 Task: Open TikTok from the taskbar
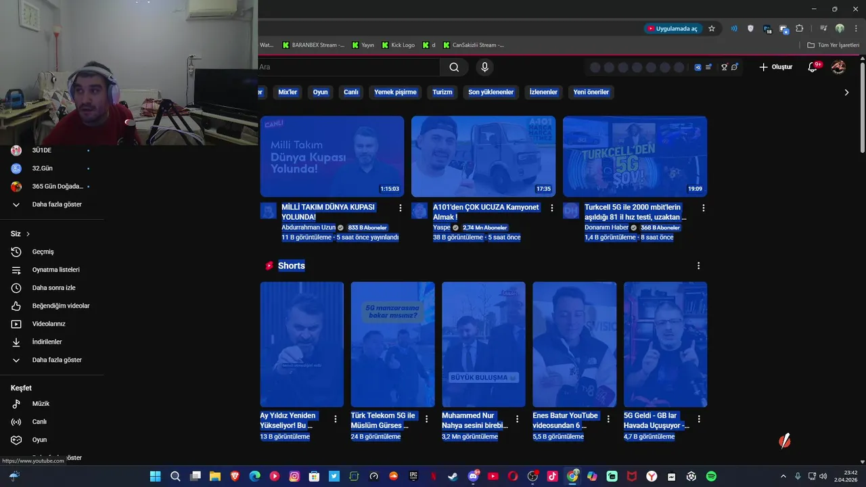coord(552,476)
